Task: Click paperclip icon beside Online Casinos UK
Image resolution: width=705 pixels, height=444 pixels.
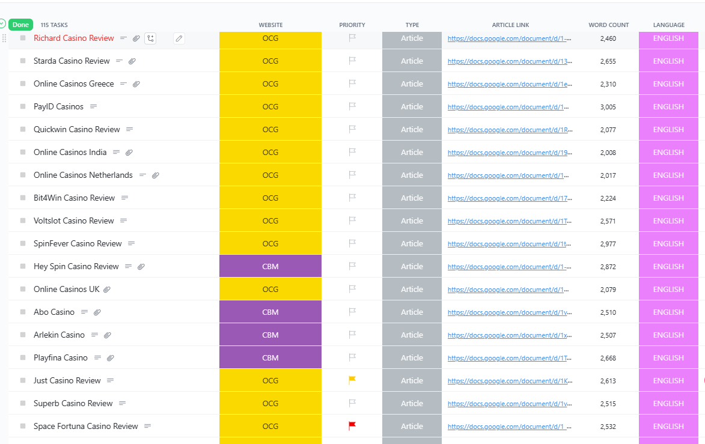Action: pos(107,290)
